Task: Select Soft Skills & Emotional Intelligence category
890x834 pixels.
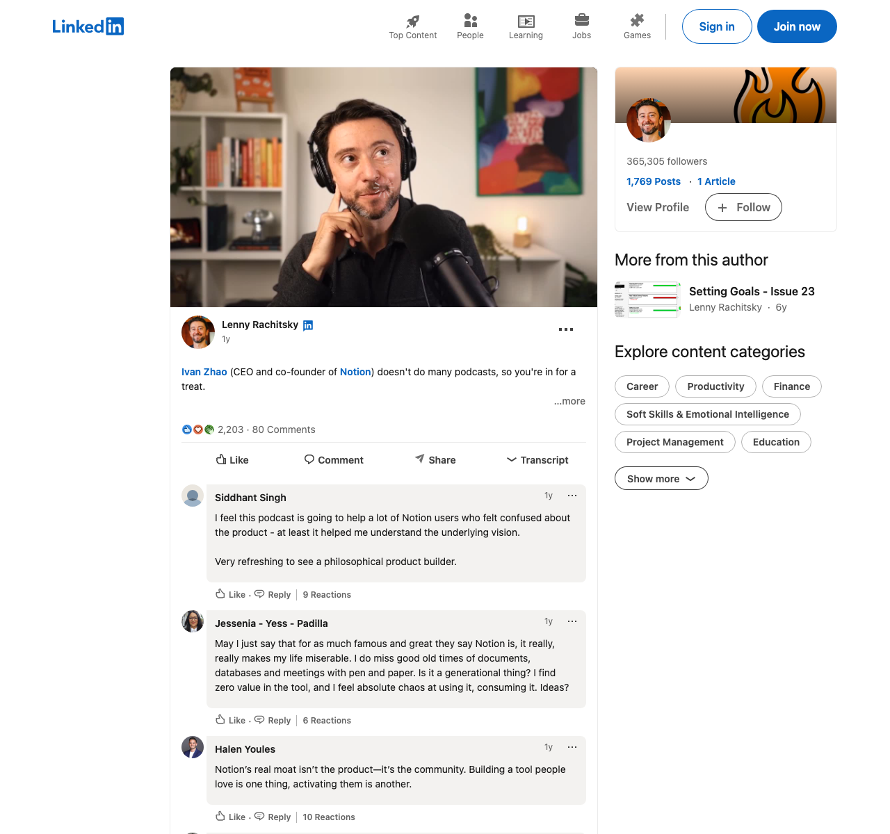Action: [x=708, y=414]
